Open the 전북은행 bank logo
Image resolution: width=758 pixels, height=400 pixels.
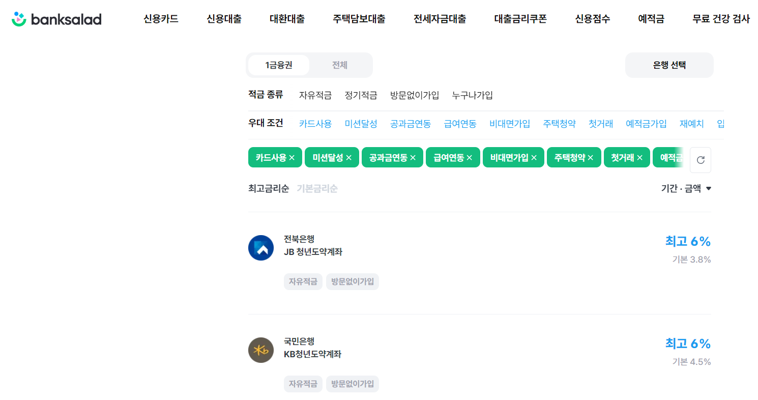pos(261,248)
